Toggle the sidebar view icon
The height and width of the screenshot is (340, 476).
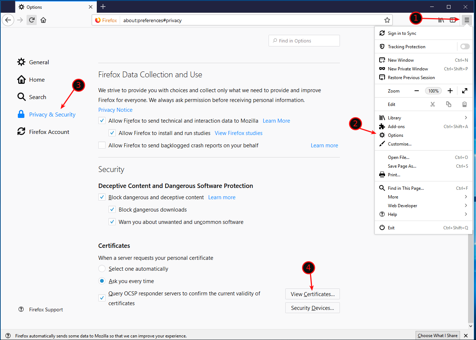(453, 20)
